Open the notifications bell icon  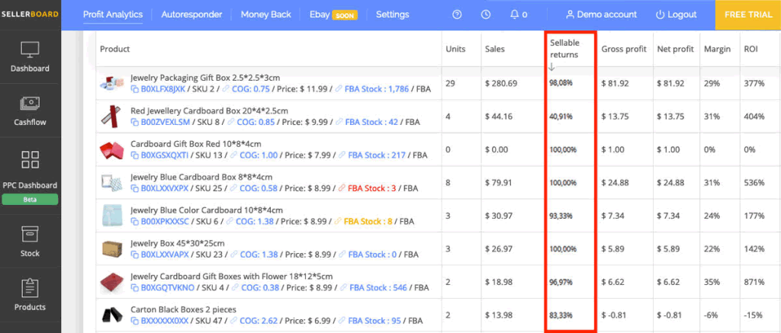515,14
